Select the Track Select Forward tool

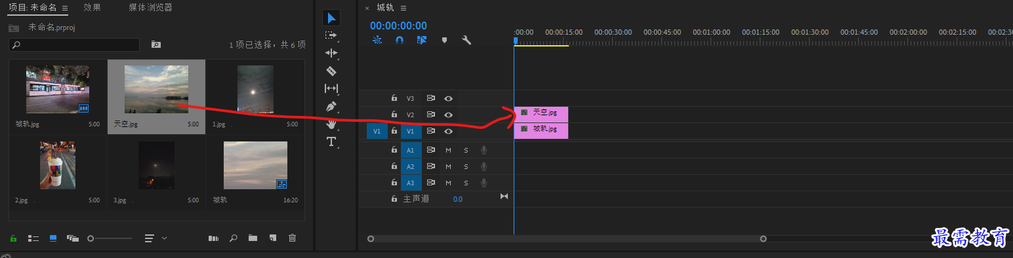pos(331,35)
